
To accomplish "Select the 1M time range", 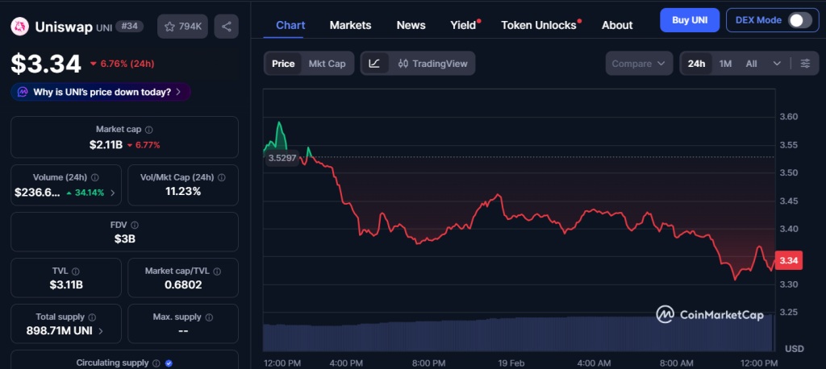I will pos(725,63).
